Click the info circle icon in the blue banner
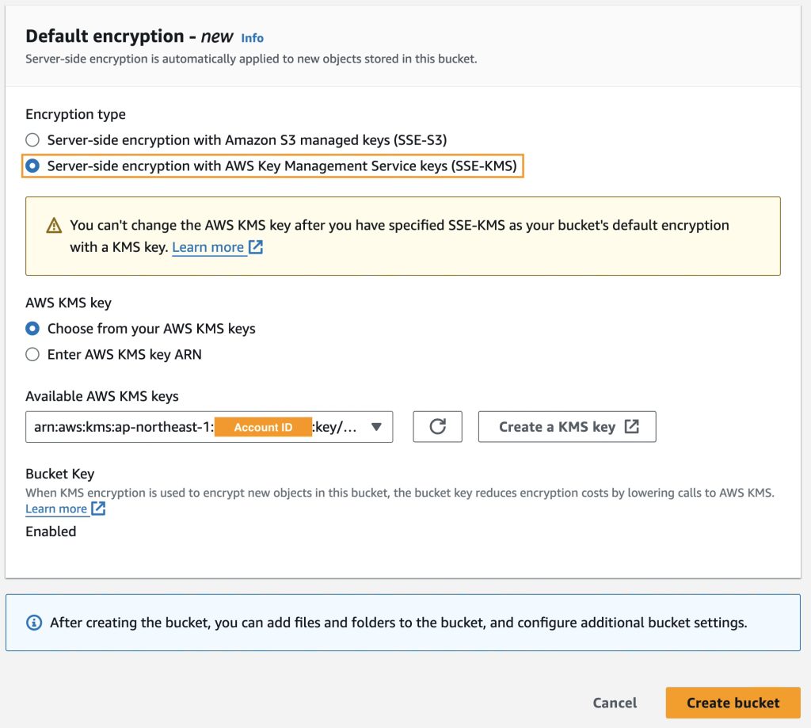 coord(34,623)
